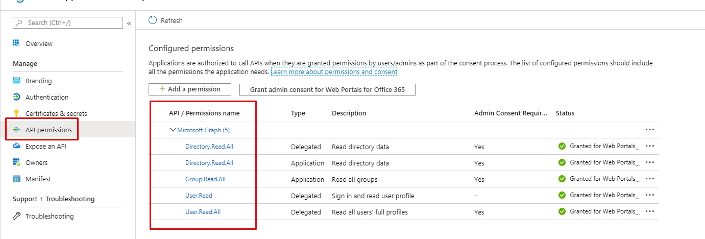Click the Type column header
Image resolution: width=705 pixels, height=239 pixels.
(298, 113)
